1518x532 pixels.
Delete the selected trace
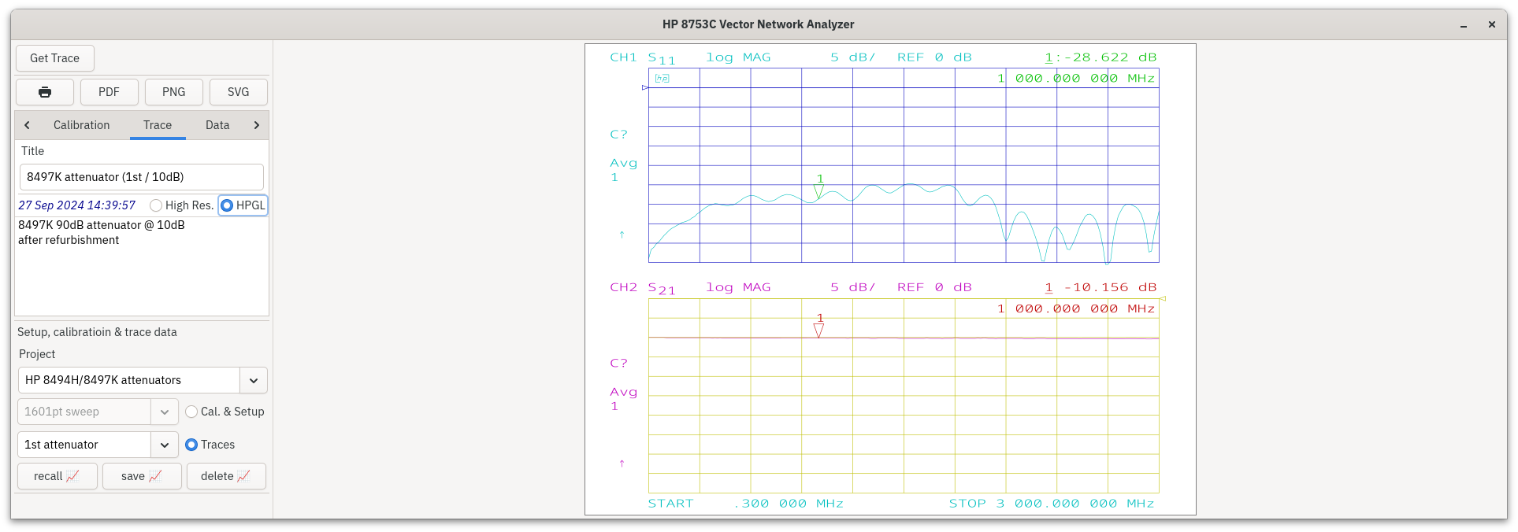pos(226,476)
